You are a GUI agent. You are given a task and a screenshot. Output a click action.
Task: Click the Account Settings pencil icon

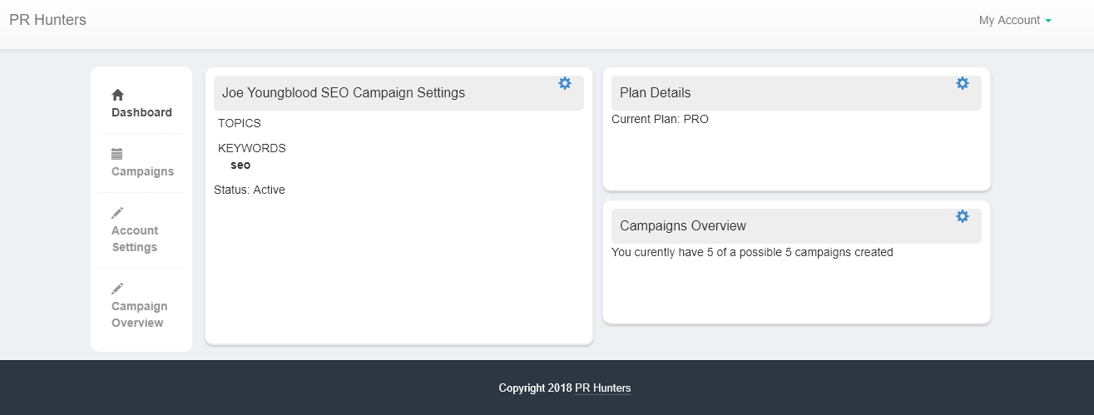point(117,213)
